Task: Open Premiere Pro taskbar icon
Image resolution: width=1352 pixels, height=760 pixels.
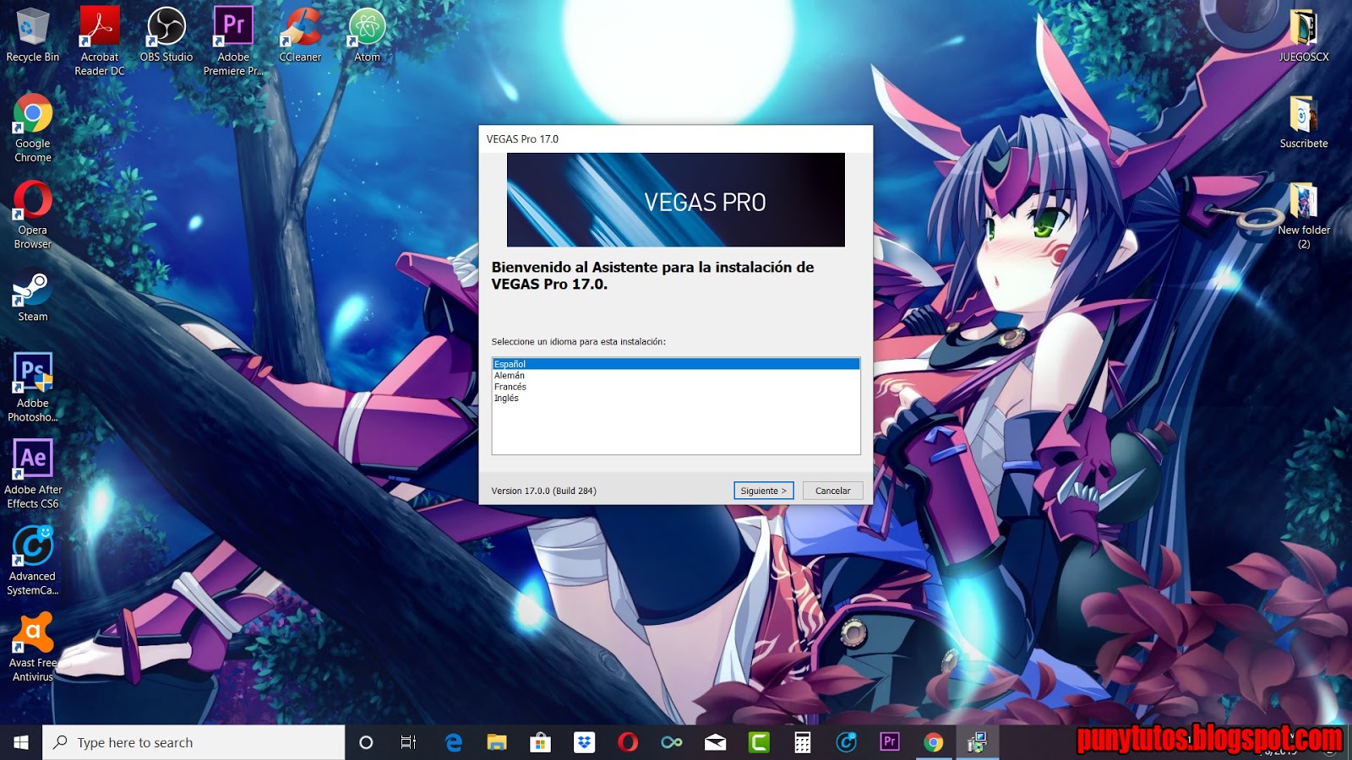Action: click(x=890, y=742)
